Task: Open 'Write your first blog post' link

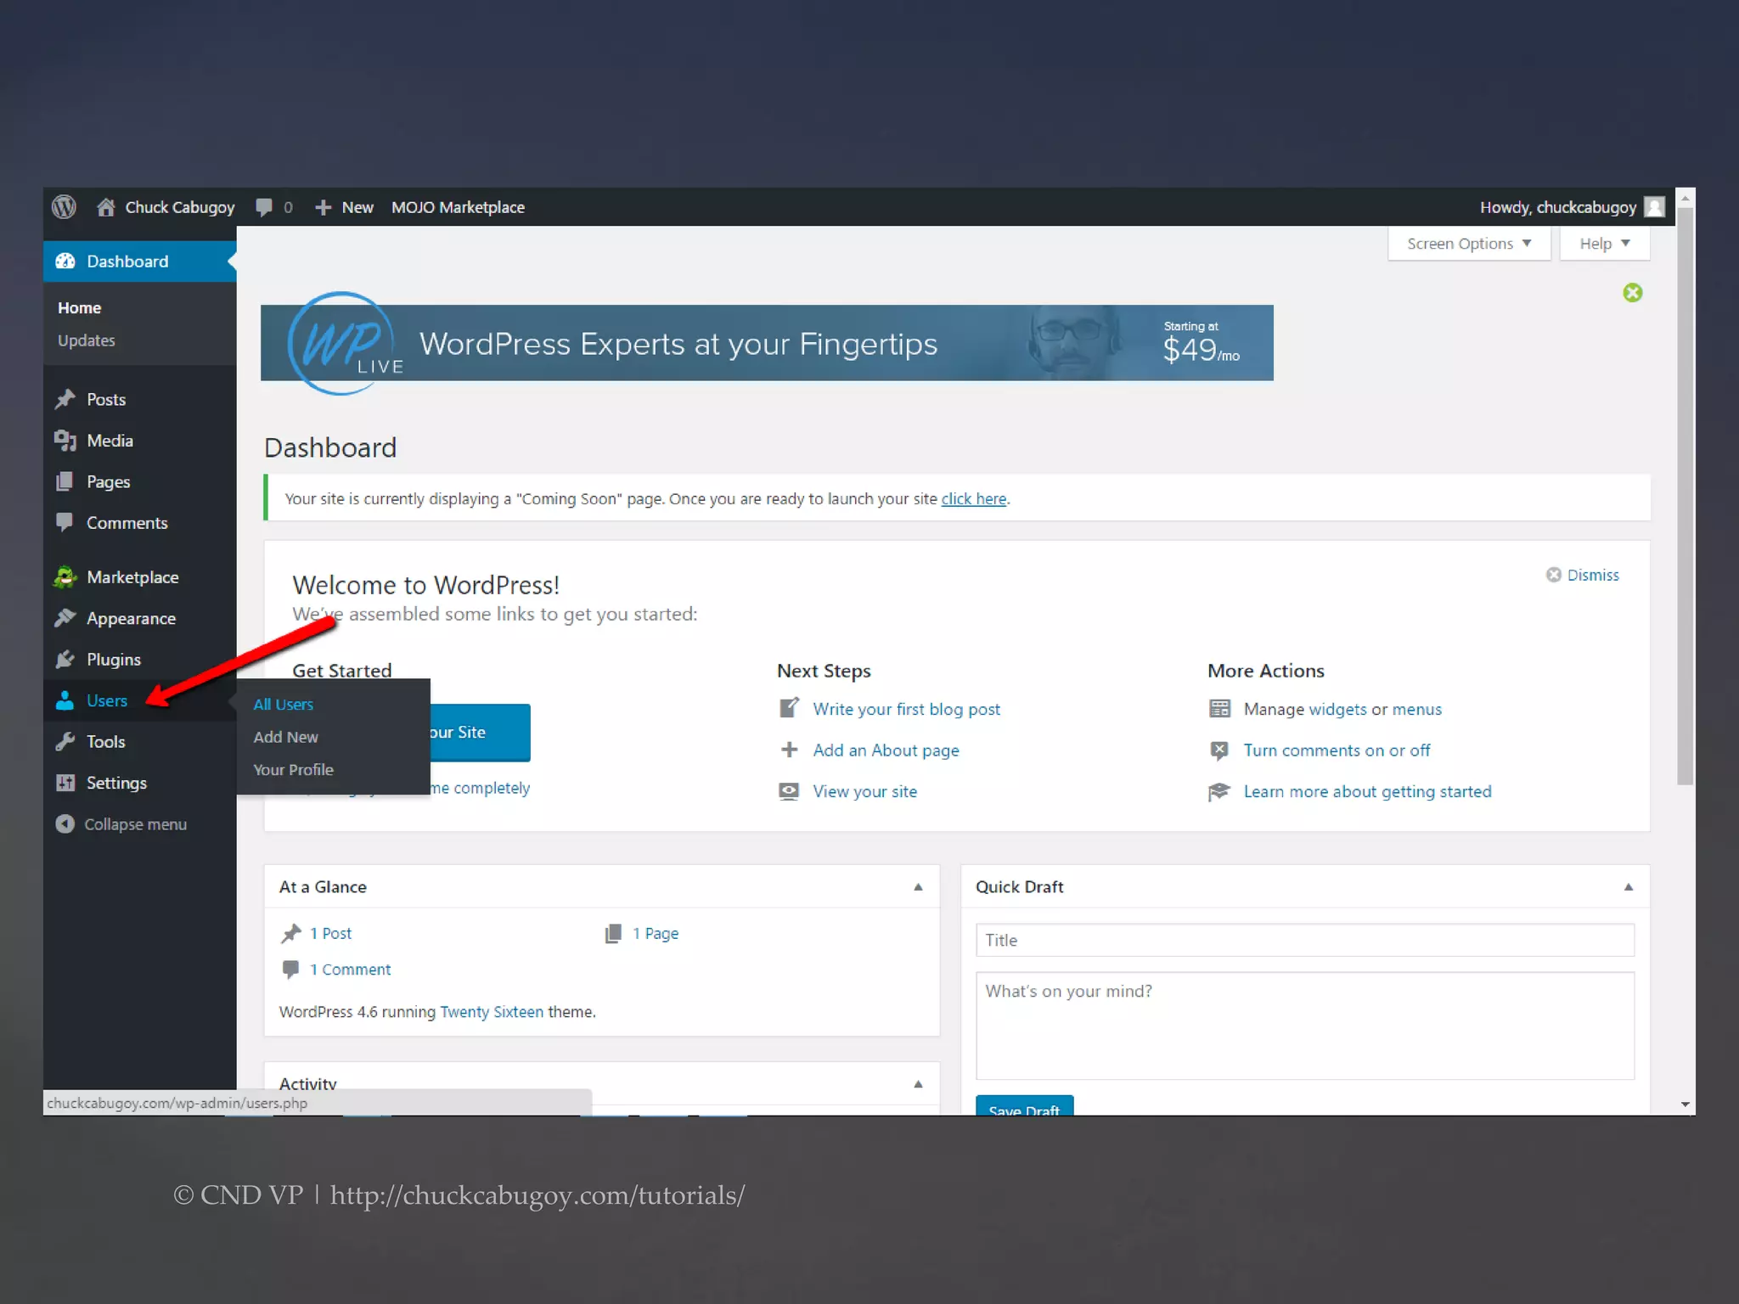Action: coord(906,709)
